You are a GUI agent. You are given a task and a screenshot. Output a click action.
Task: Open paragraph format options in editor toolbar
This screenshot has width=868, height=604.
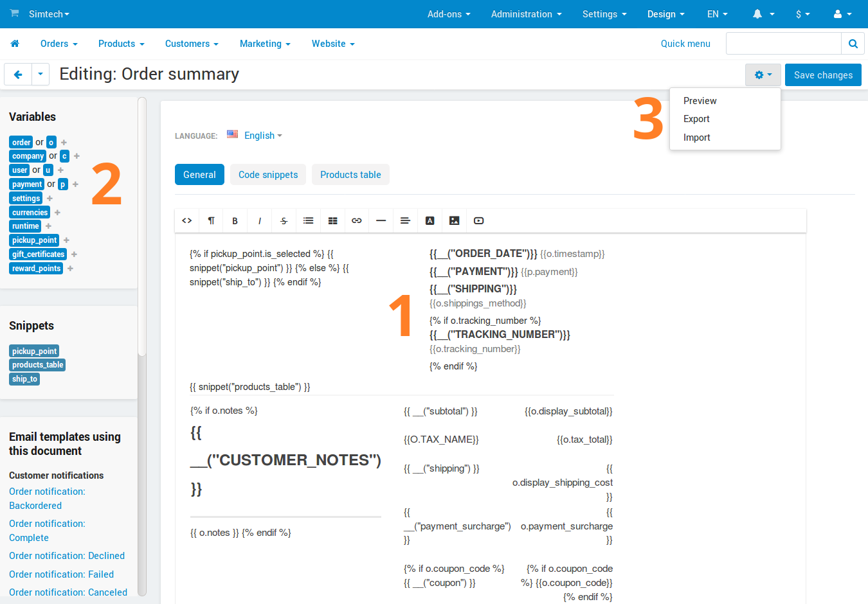point(211,220)
